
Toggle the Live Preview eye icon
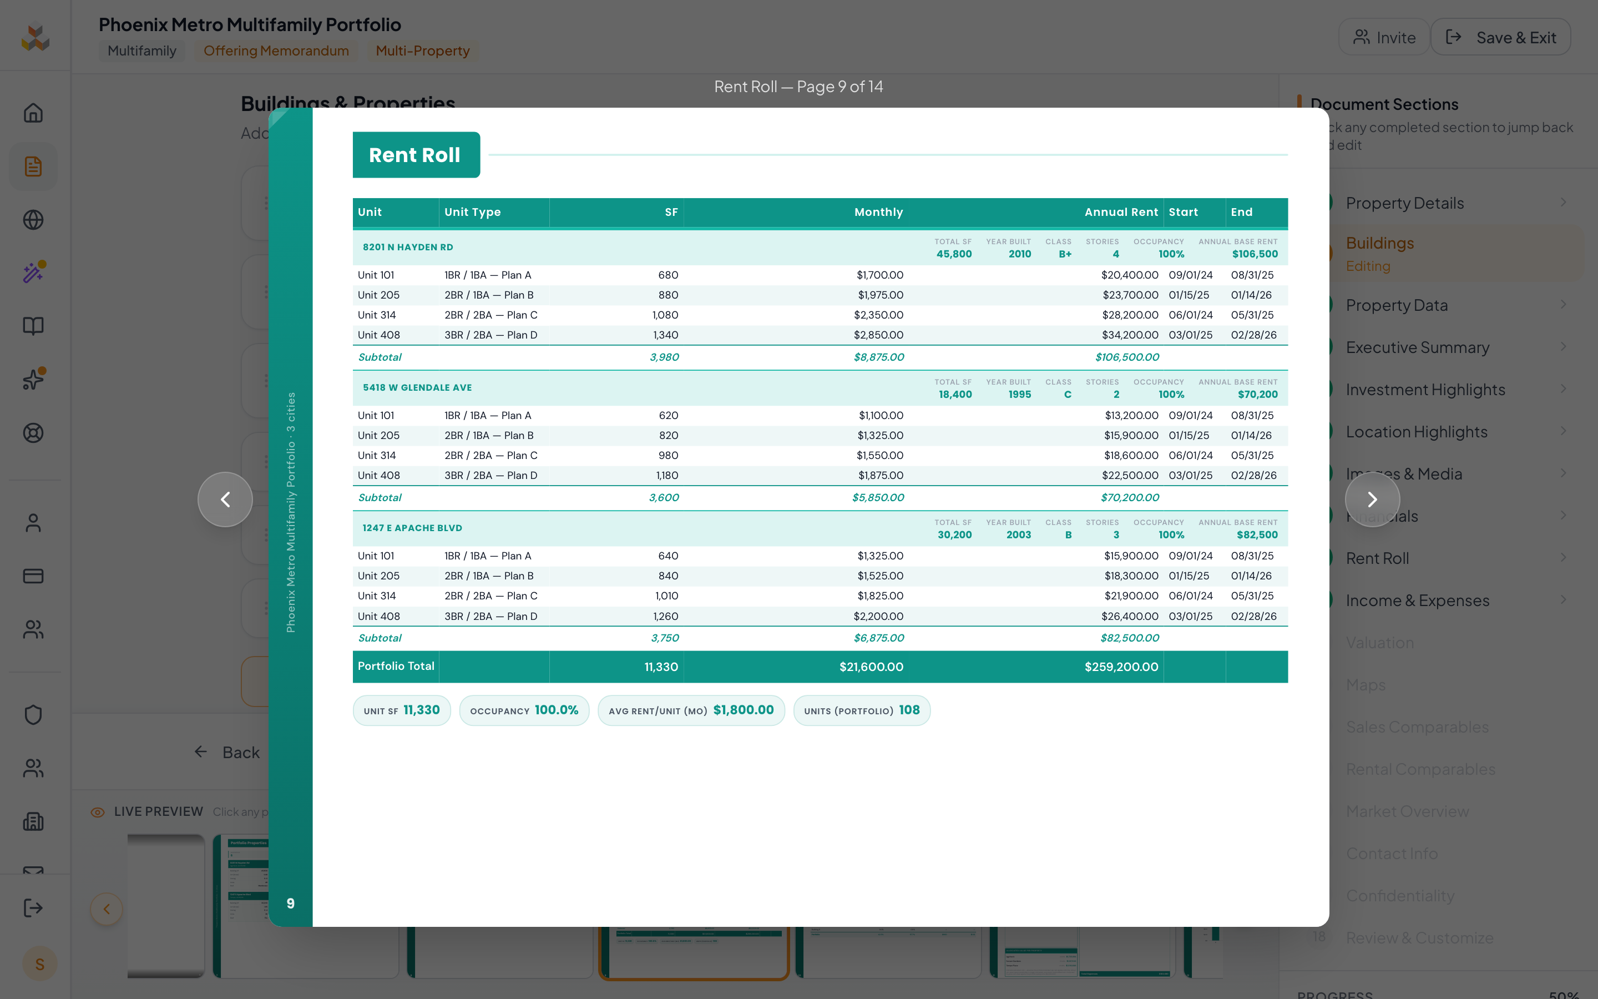[97, 812]
